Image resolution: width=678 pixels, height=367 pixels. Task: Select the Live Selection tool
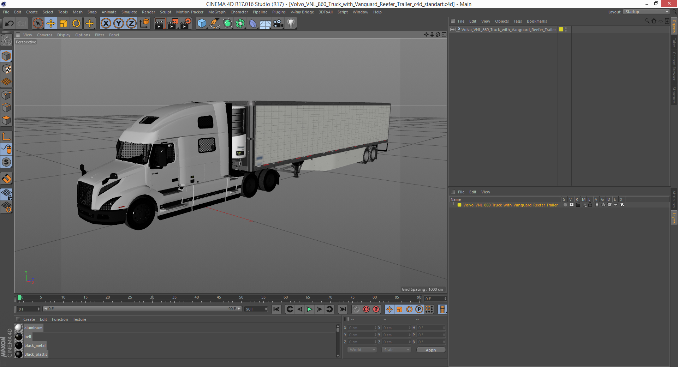tap(38, 24)
